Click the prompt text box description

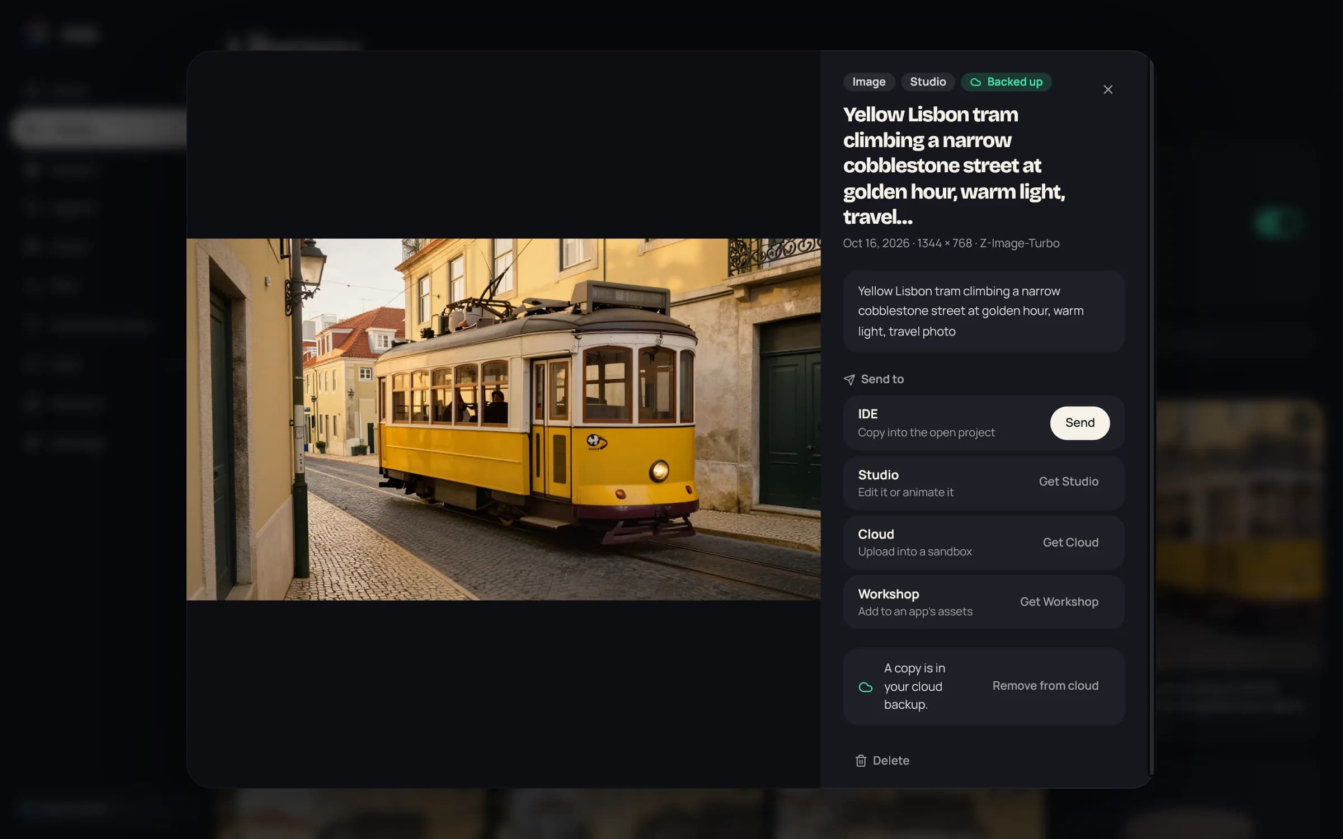(x=984, y=311)
